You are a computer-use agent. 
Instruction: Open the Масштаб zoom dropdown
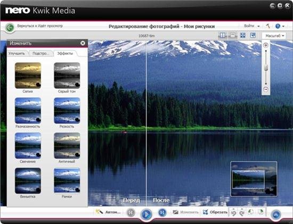(x=274, y=36)
